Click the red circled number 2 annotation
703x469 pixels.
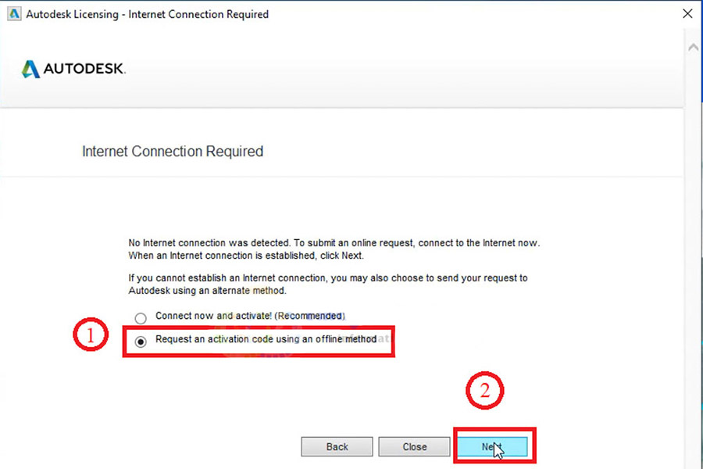tap(484, 390)
